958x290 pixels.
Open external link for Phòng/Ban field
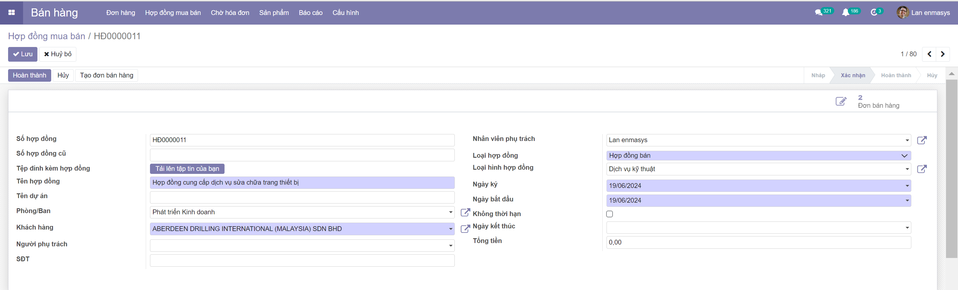(x=465, y=212)
